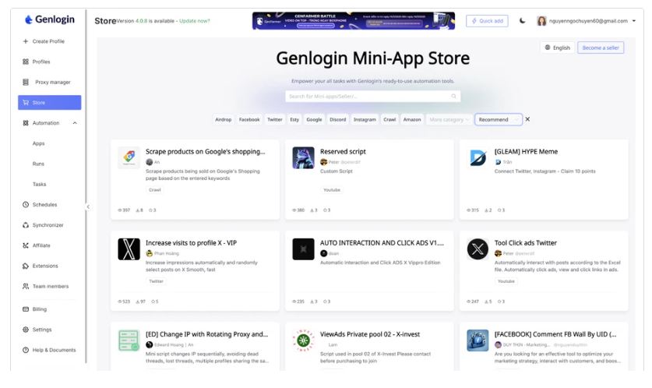Click the Quick add button

pyautogui.click(x=487, y=21)
